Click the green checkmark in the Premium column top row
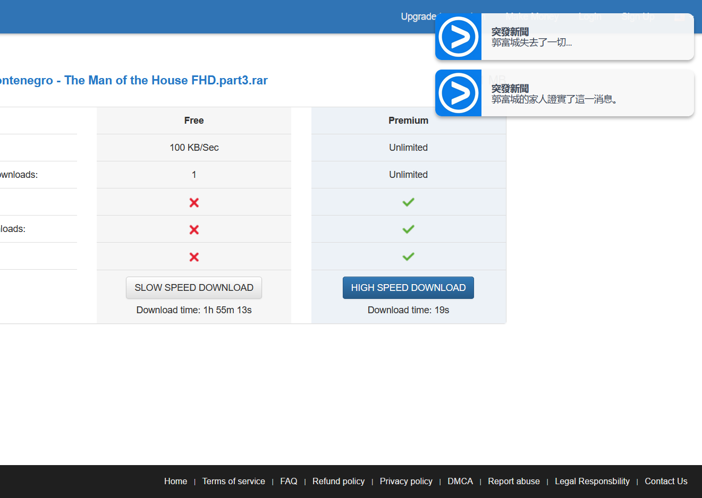The image size is (702, 498). [x=408, y=202]
